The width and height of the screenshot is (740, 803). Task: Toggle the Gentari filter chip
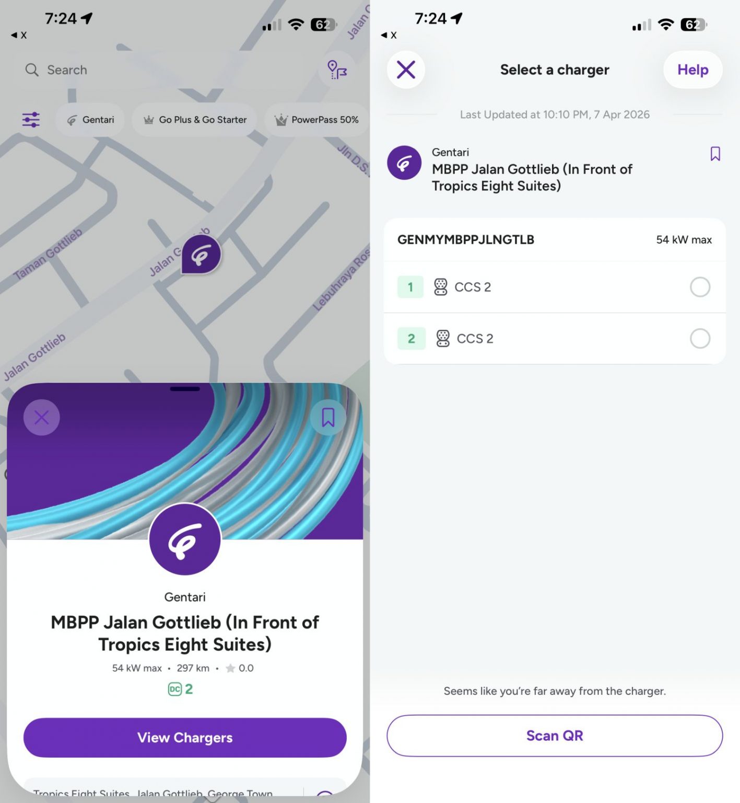pos(90,120)
